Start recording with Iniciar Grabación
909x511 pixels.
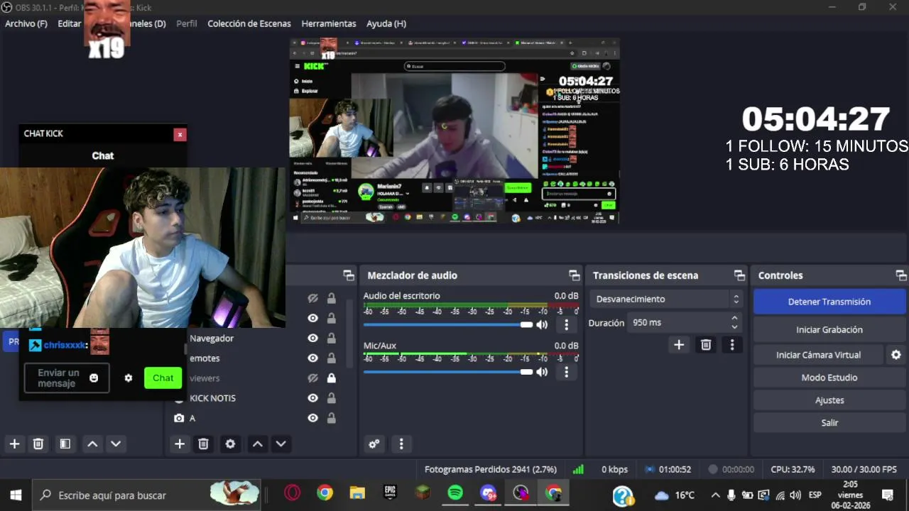coord(829,329)
